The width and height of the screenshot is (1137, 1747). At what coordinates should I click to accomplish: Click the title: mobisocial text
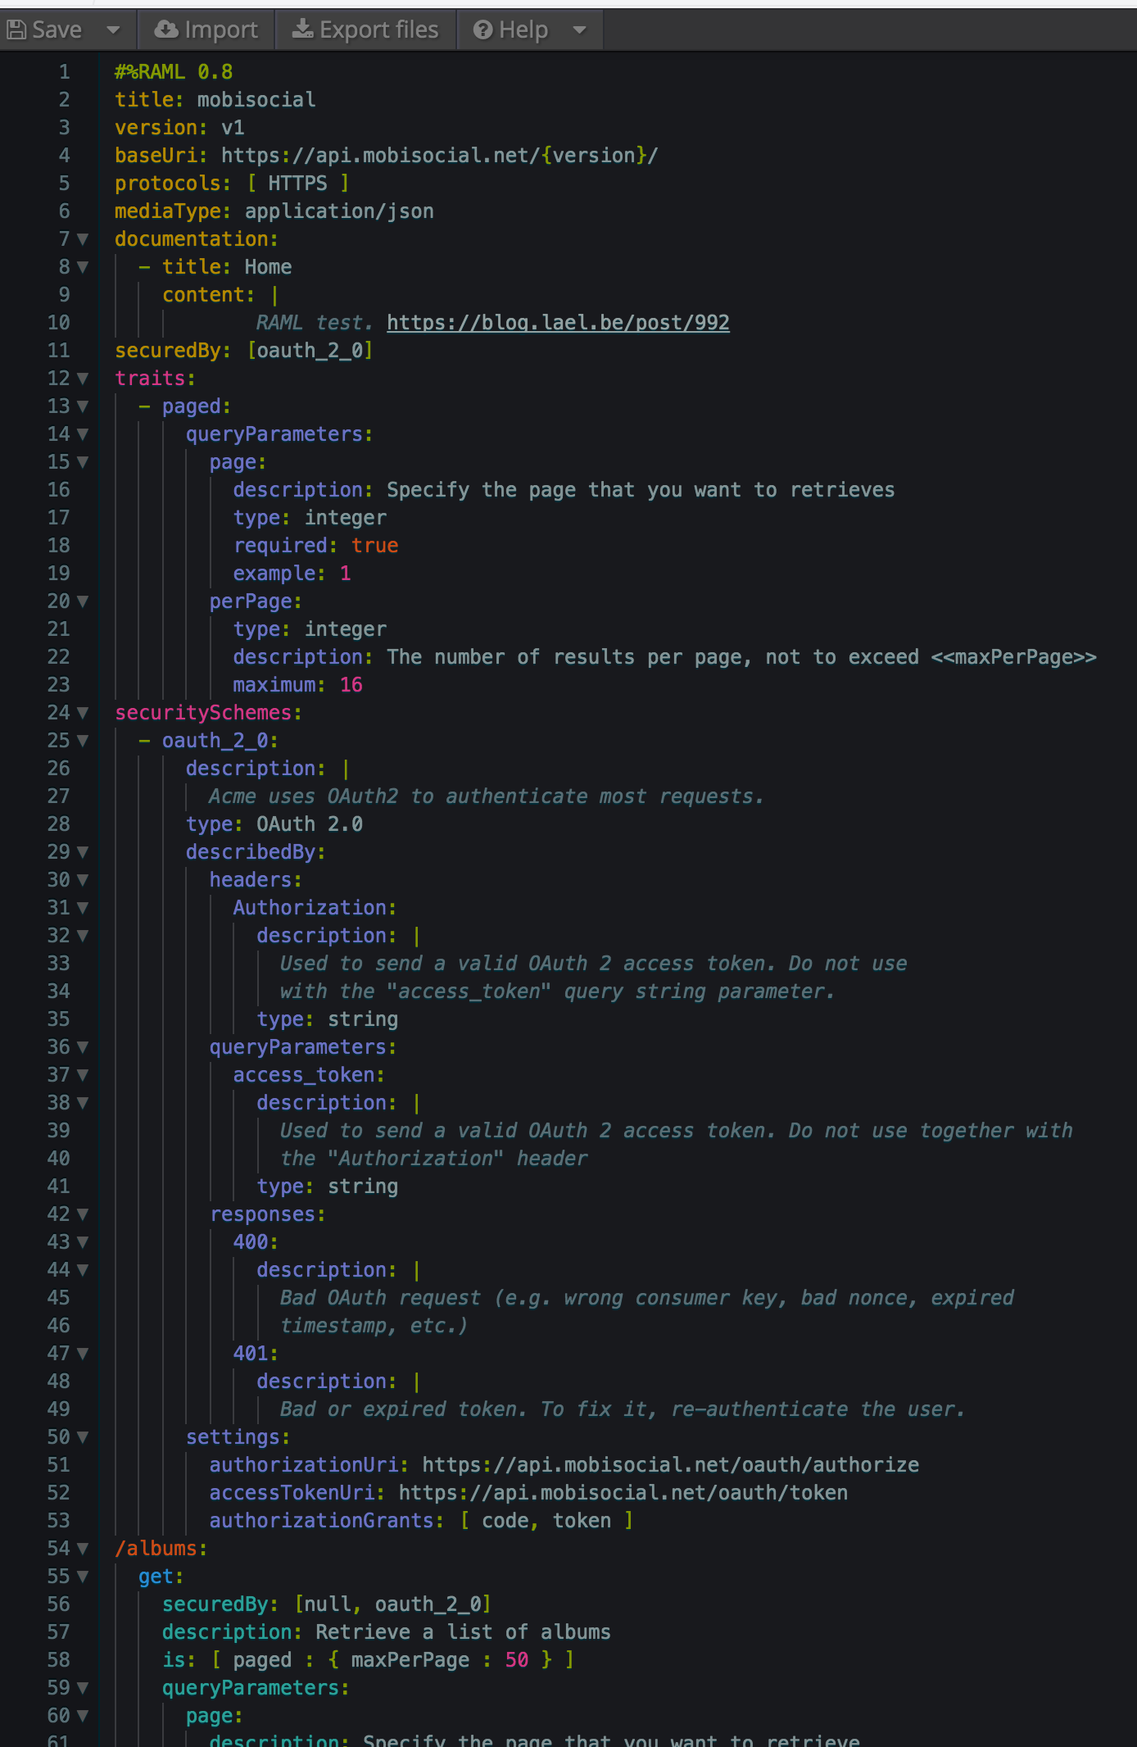coord(215,100)
